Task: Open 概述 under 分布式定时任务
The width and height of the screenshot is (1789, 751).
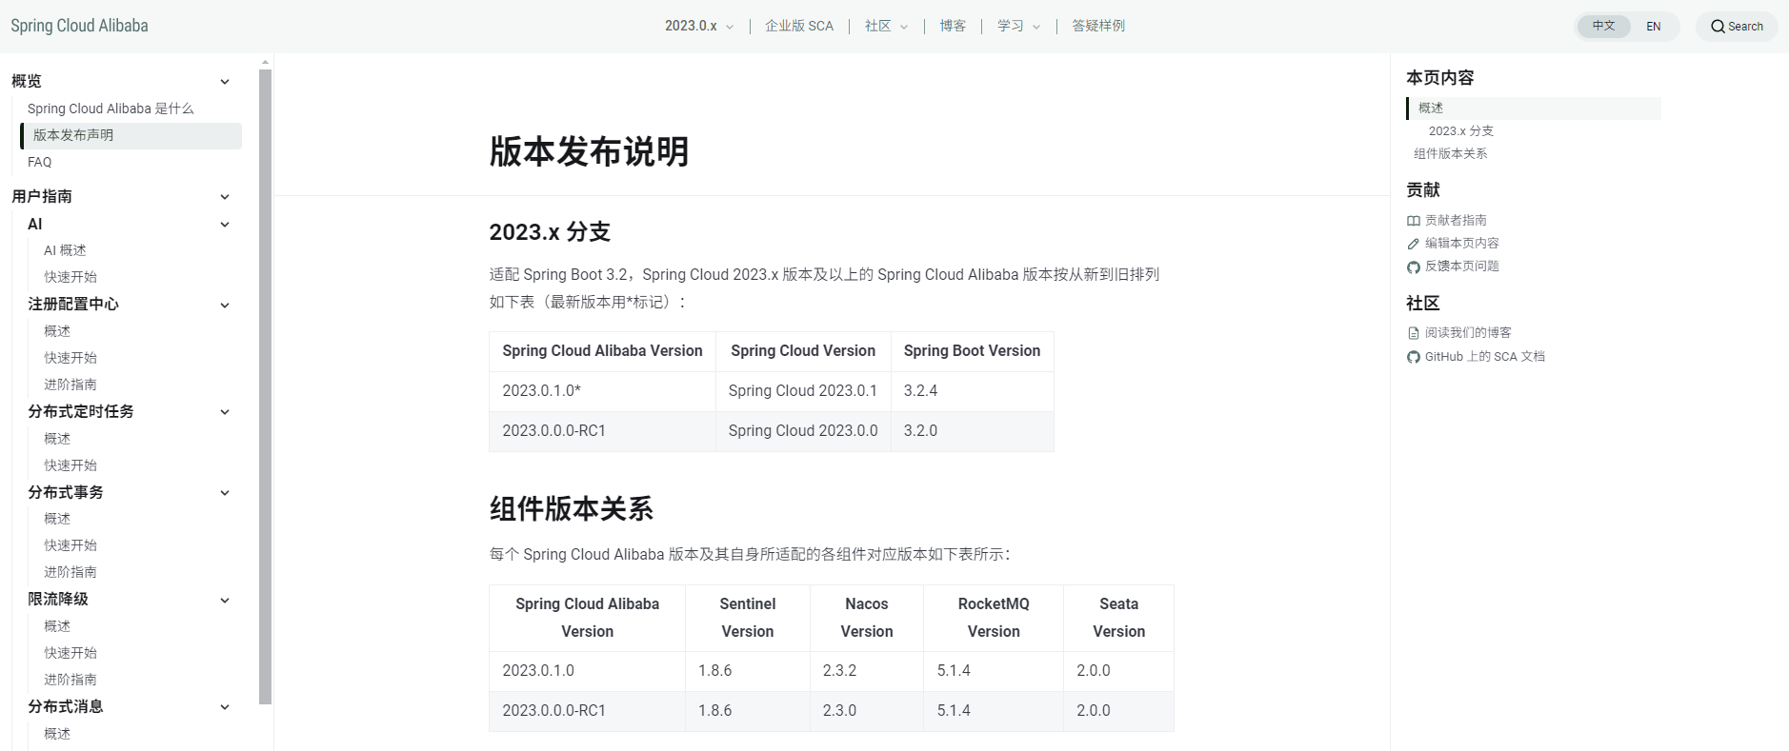Action: point(57,439)
